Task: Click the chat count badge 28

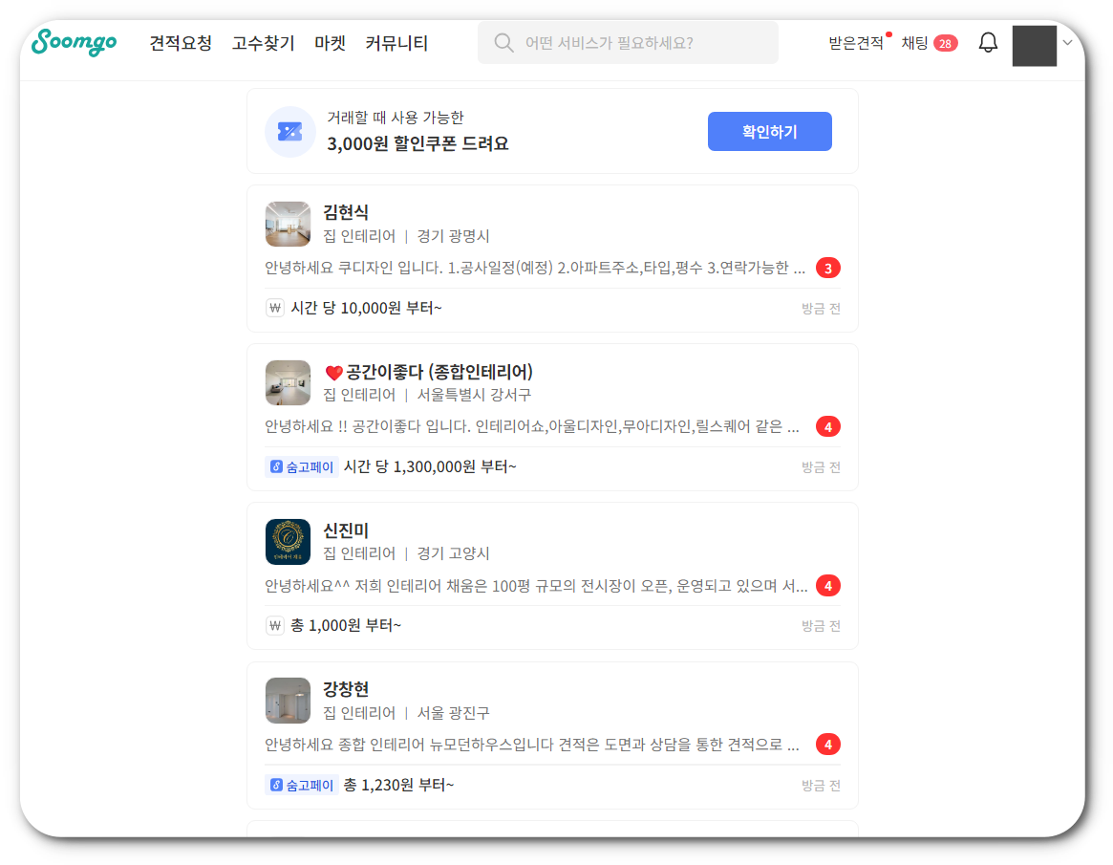Action: [x=945, y=43]
